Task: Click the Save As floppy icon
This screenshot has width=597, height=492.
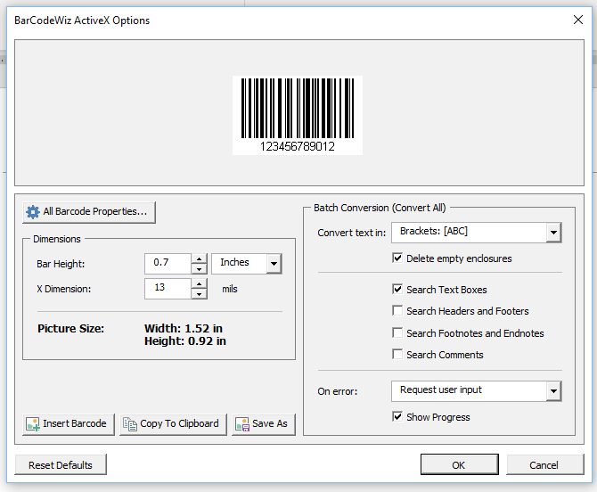Action: click(242, 424)
